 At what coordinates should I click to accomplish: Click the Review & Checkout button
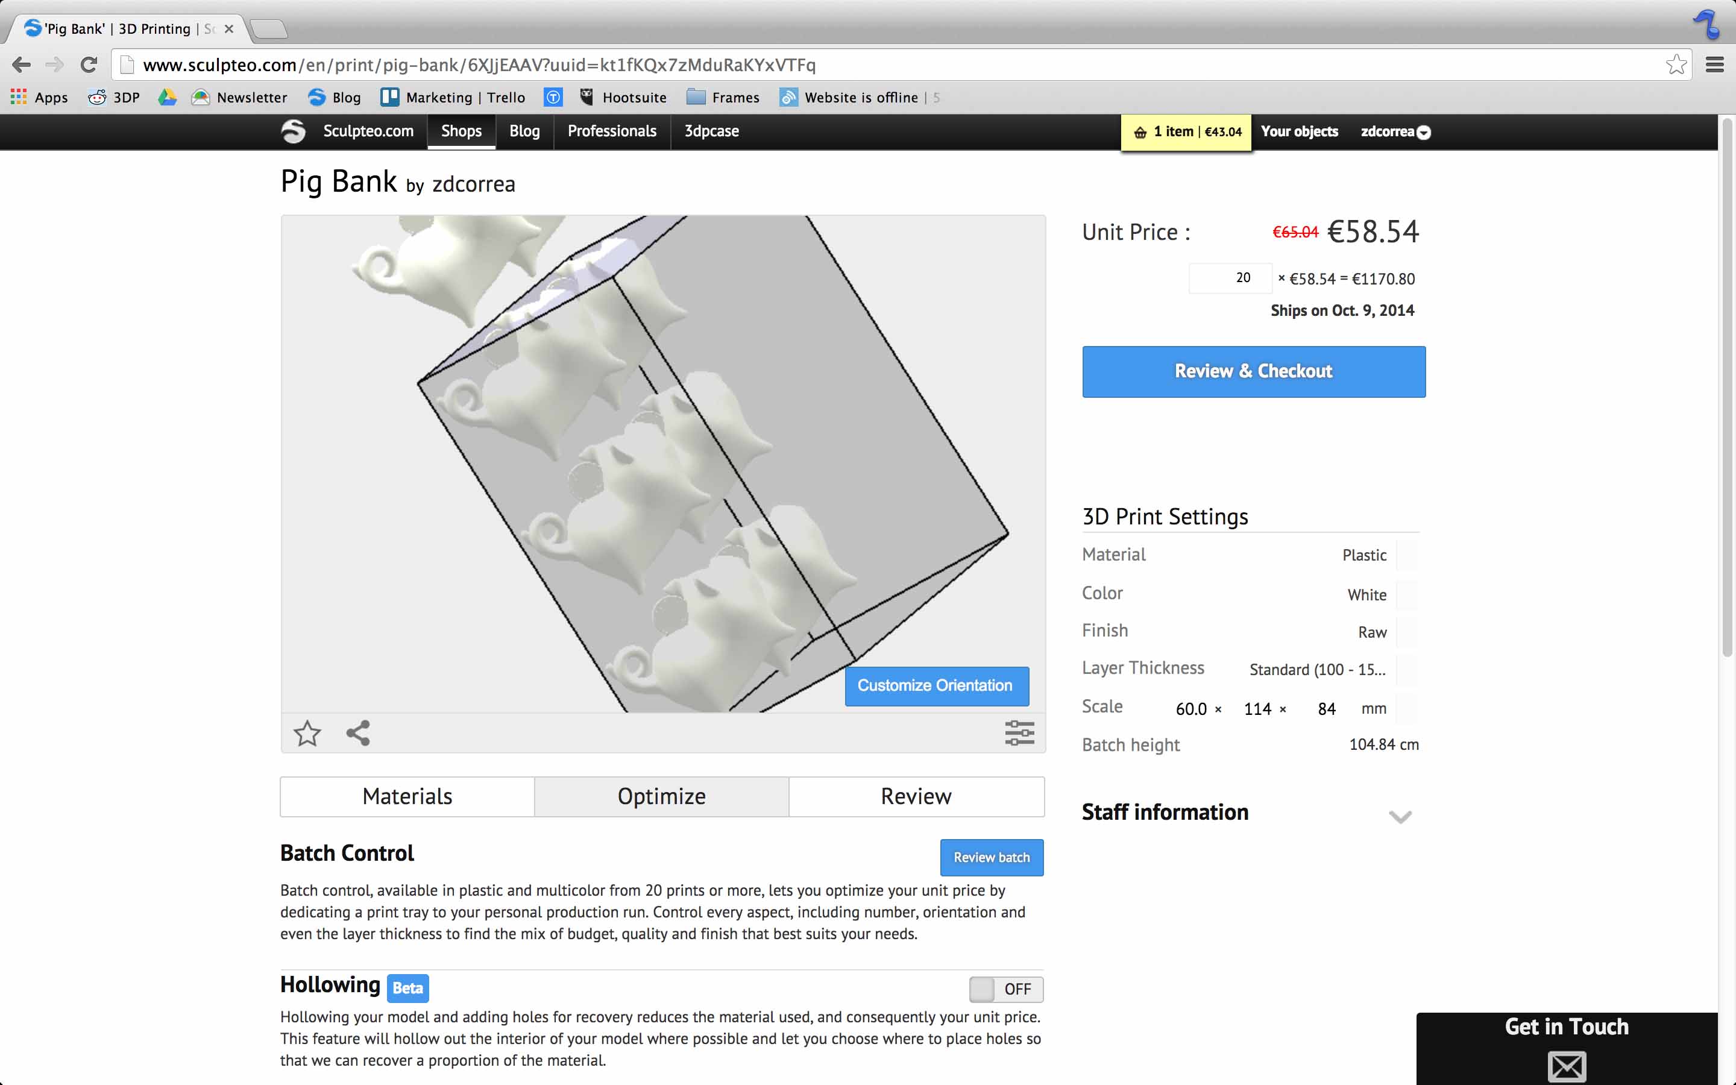click(x=1253, y=371)
